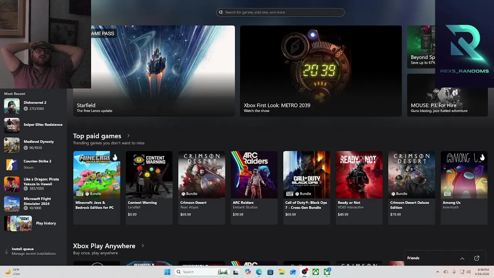Open the Among Us game card
Screen dimensions: 494x278
(464, 188)
